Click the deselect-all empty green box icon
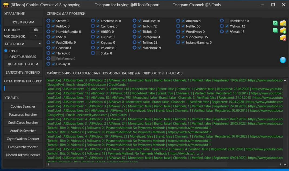This screenshot has height=171, width=289. [x=275, y=30]
